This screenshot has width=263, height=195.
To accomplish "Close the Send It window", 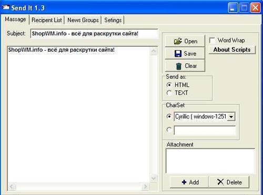I will click(x=255, y=8).
